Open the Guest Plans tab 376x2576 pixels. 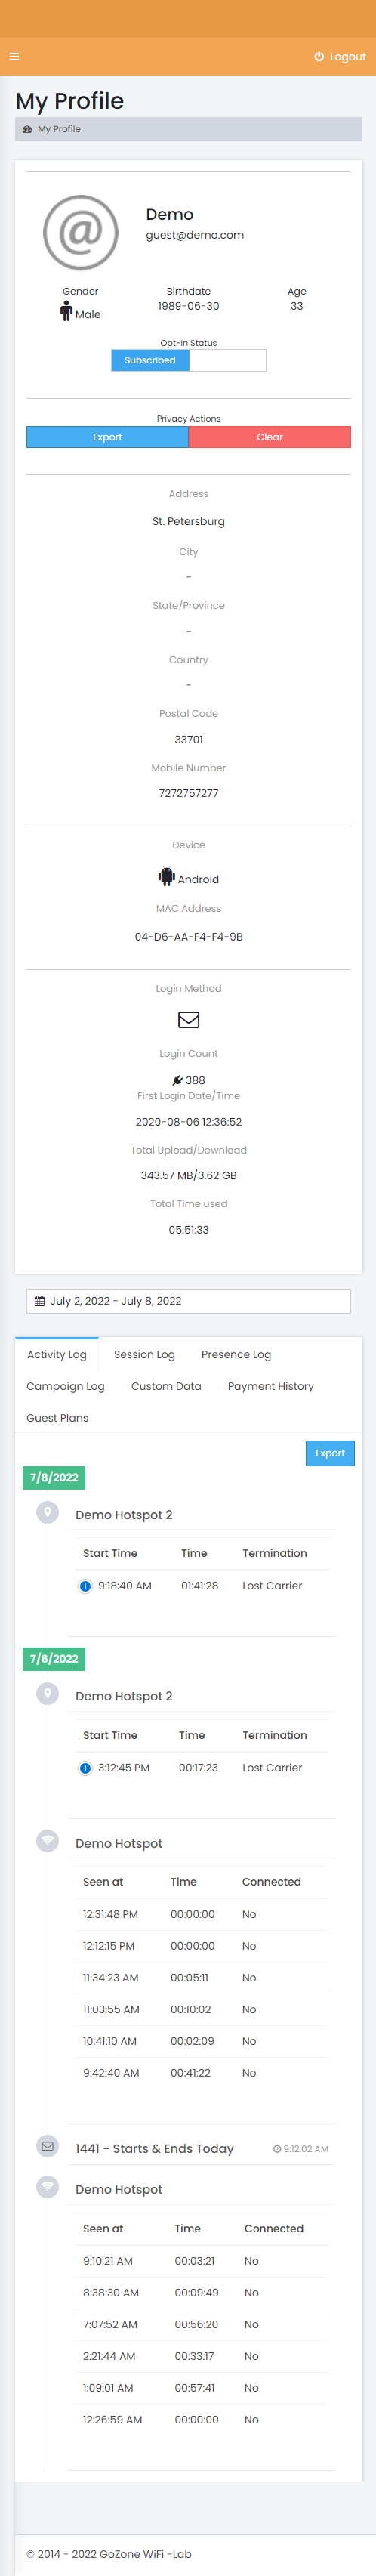57,1418
